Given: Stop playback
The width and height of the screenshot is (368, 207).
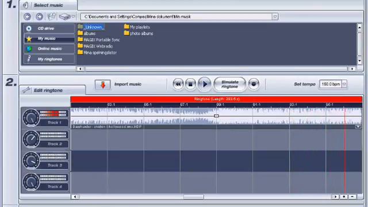Looking at the screenshot, I should point(190,84).
